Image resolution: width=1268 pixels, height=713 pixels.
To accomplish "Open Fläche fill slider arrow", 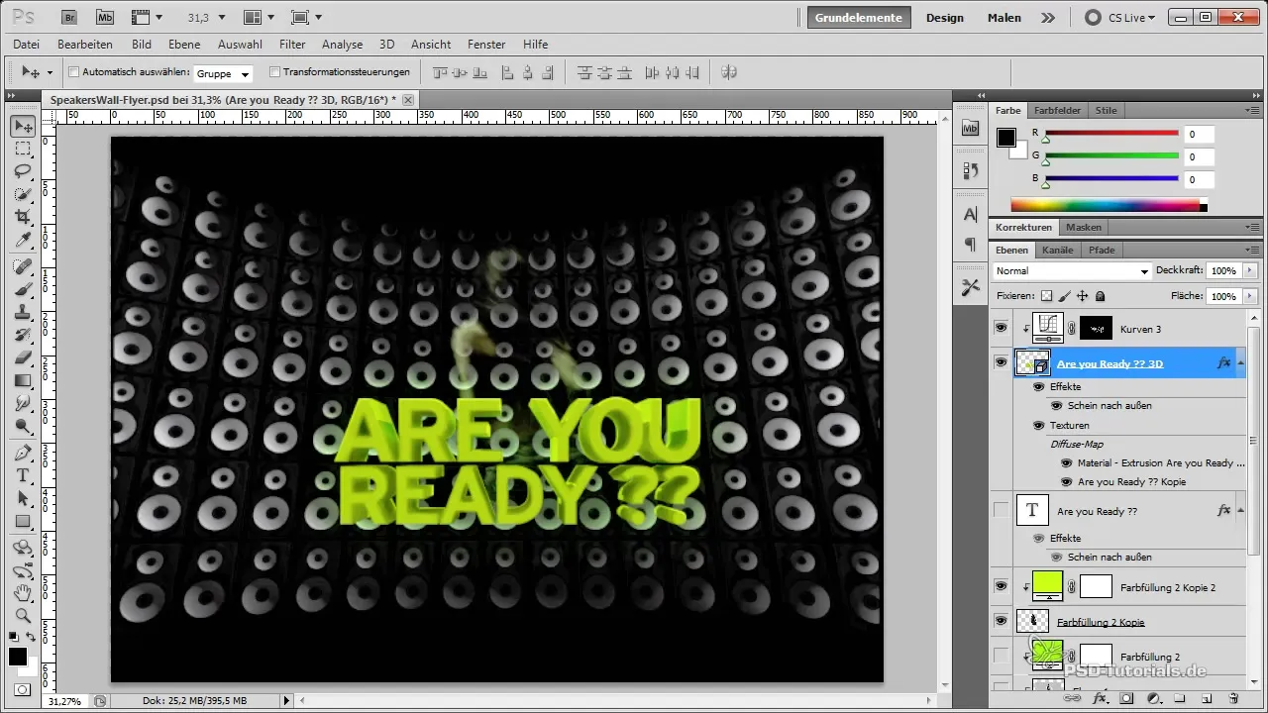I will point(1250,296).
